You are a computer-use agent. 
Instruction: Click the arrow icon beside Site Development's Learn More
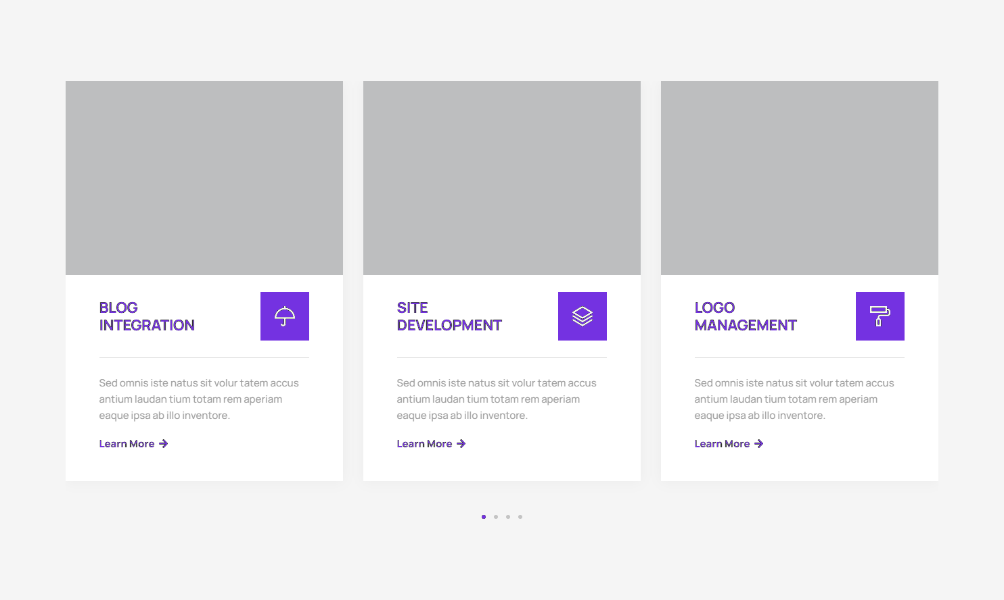click(461, 444)
